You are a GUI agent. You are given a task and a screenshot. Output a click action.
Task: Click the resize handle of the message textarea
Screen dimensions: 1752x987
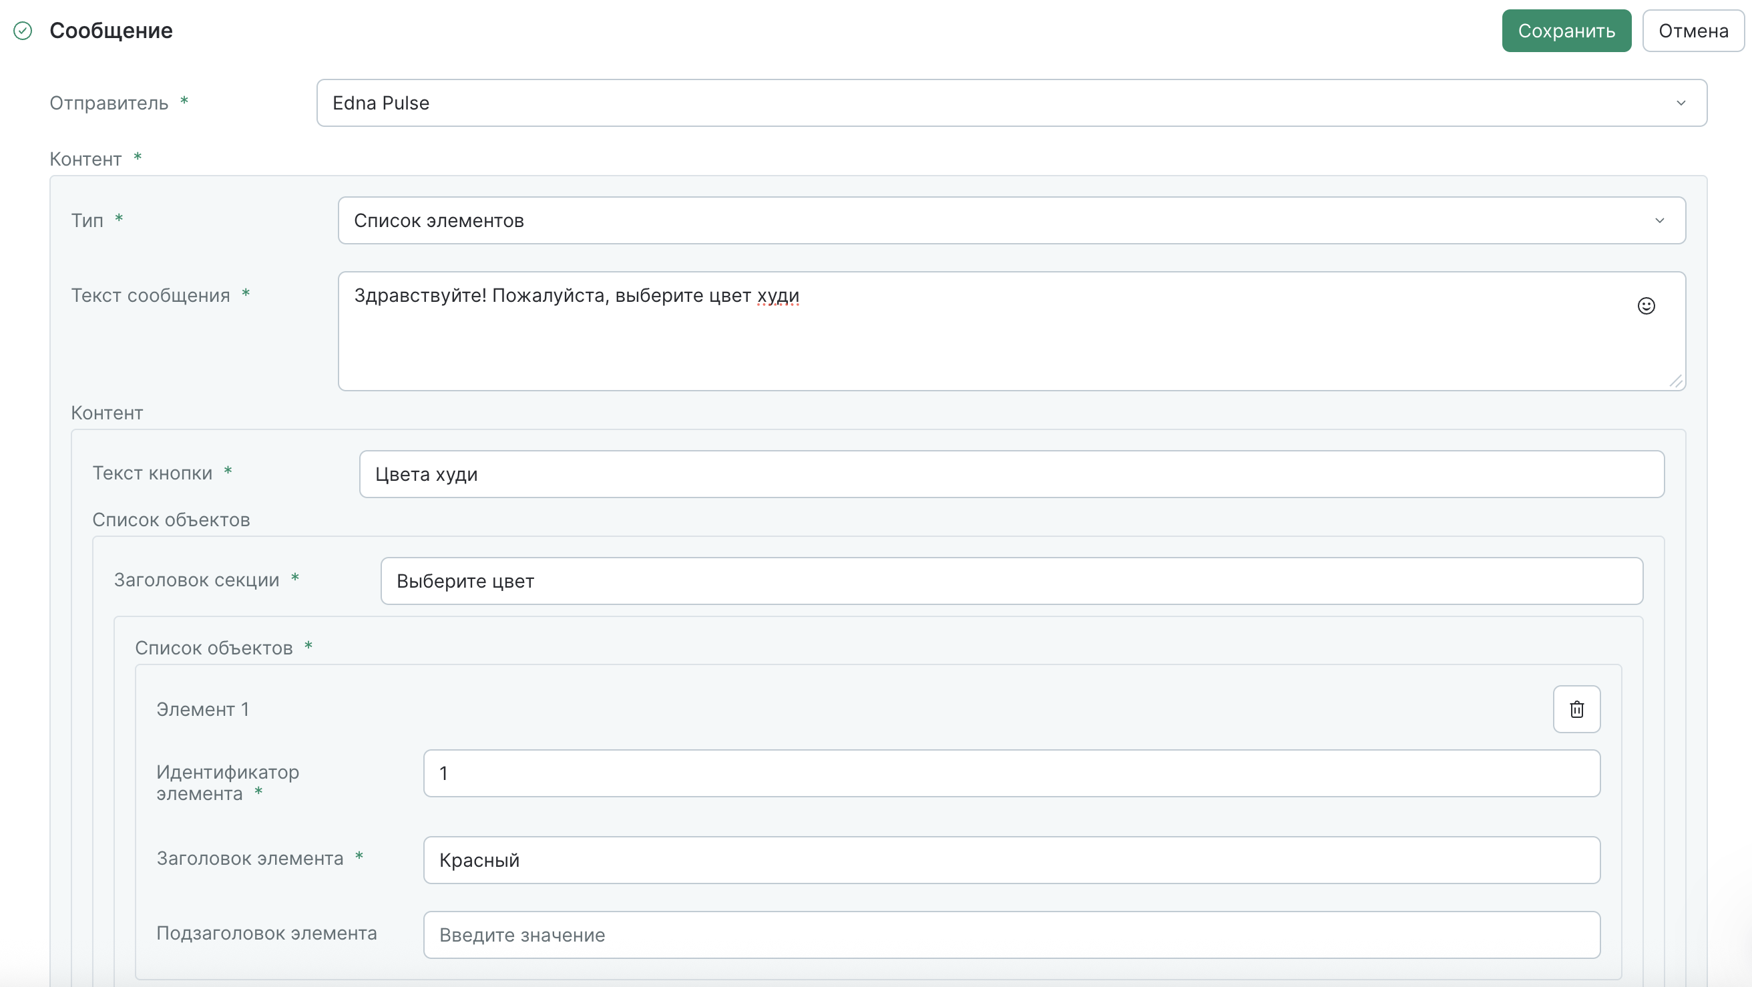1676,381
